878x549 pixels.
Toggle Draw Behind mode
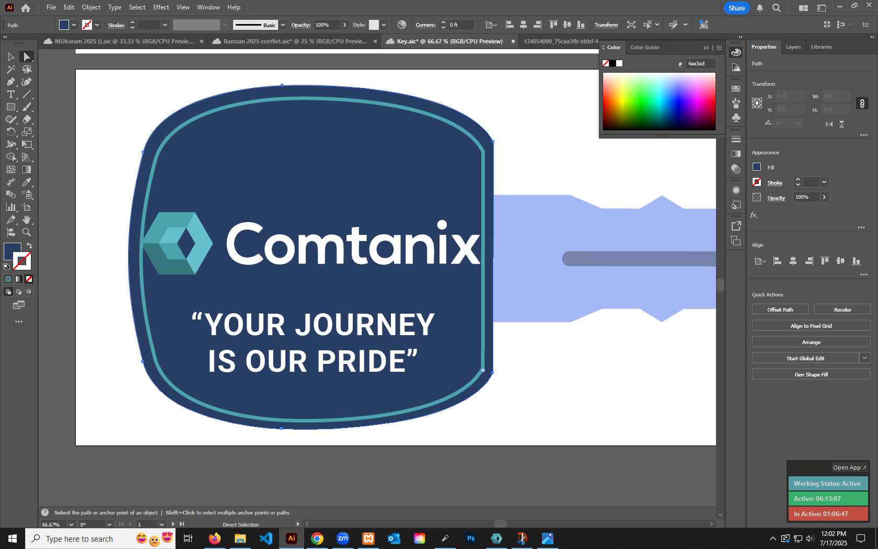19,292
